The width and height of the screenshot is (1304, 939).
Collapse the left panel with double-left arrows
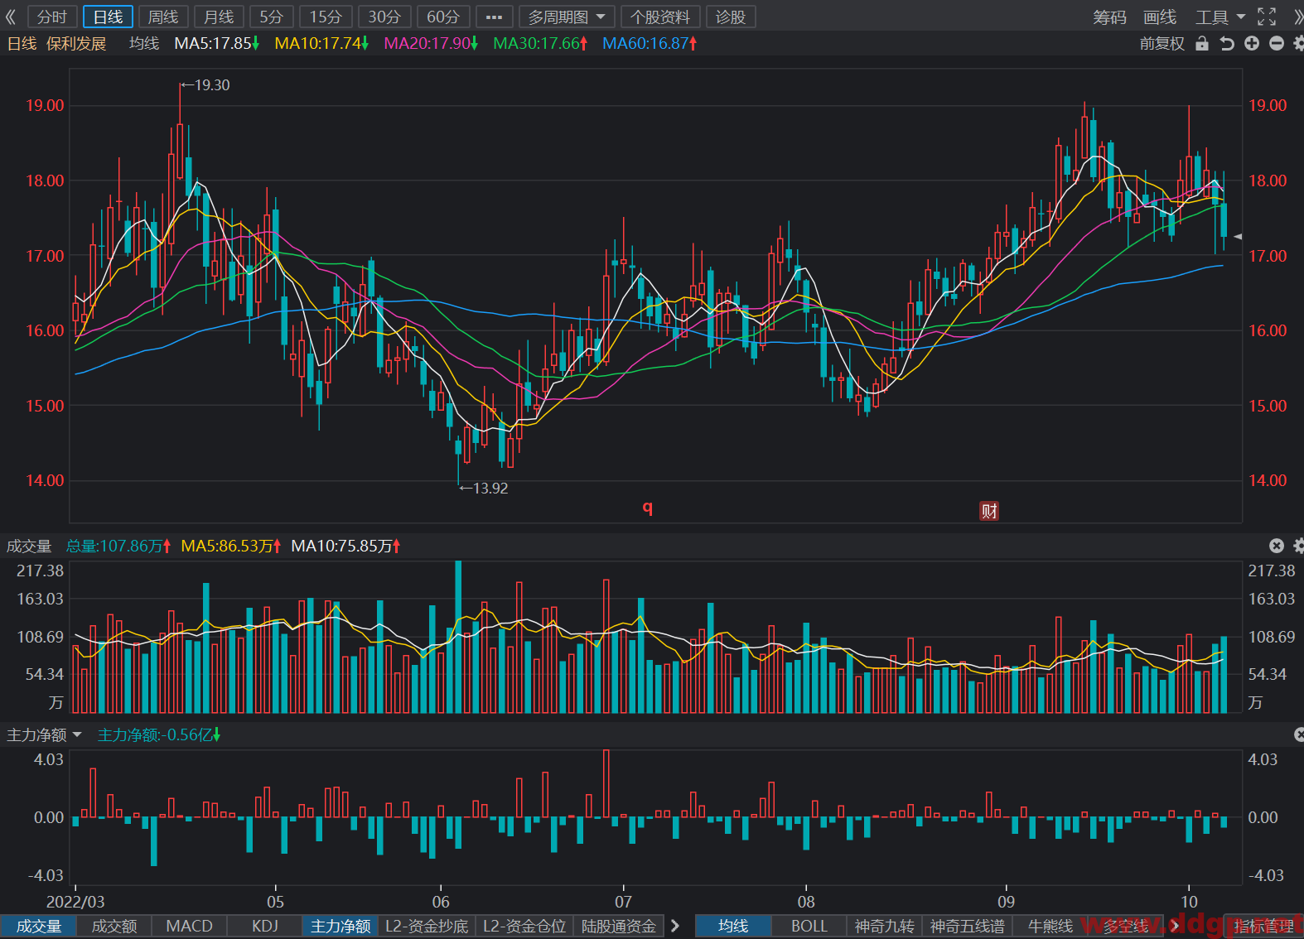click(x=11, y=17)
